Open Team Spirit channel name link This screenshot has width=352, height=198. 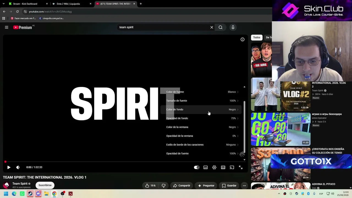pyautogui.click(x=20, y=184)
